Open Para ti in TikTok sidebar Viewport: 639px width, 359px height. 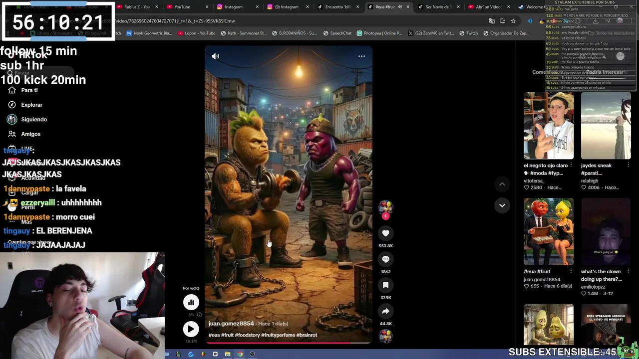click(x=29, y=90)
